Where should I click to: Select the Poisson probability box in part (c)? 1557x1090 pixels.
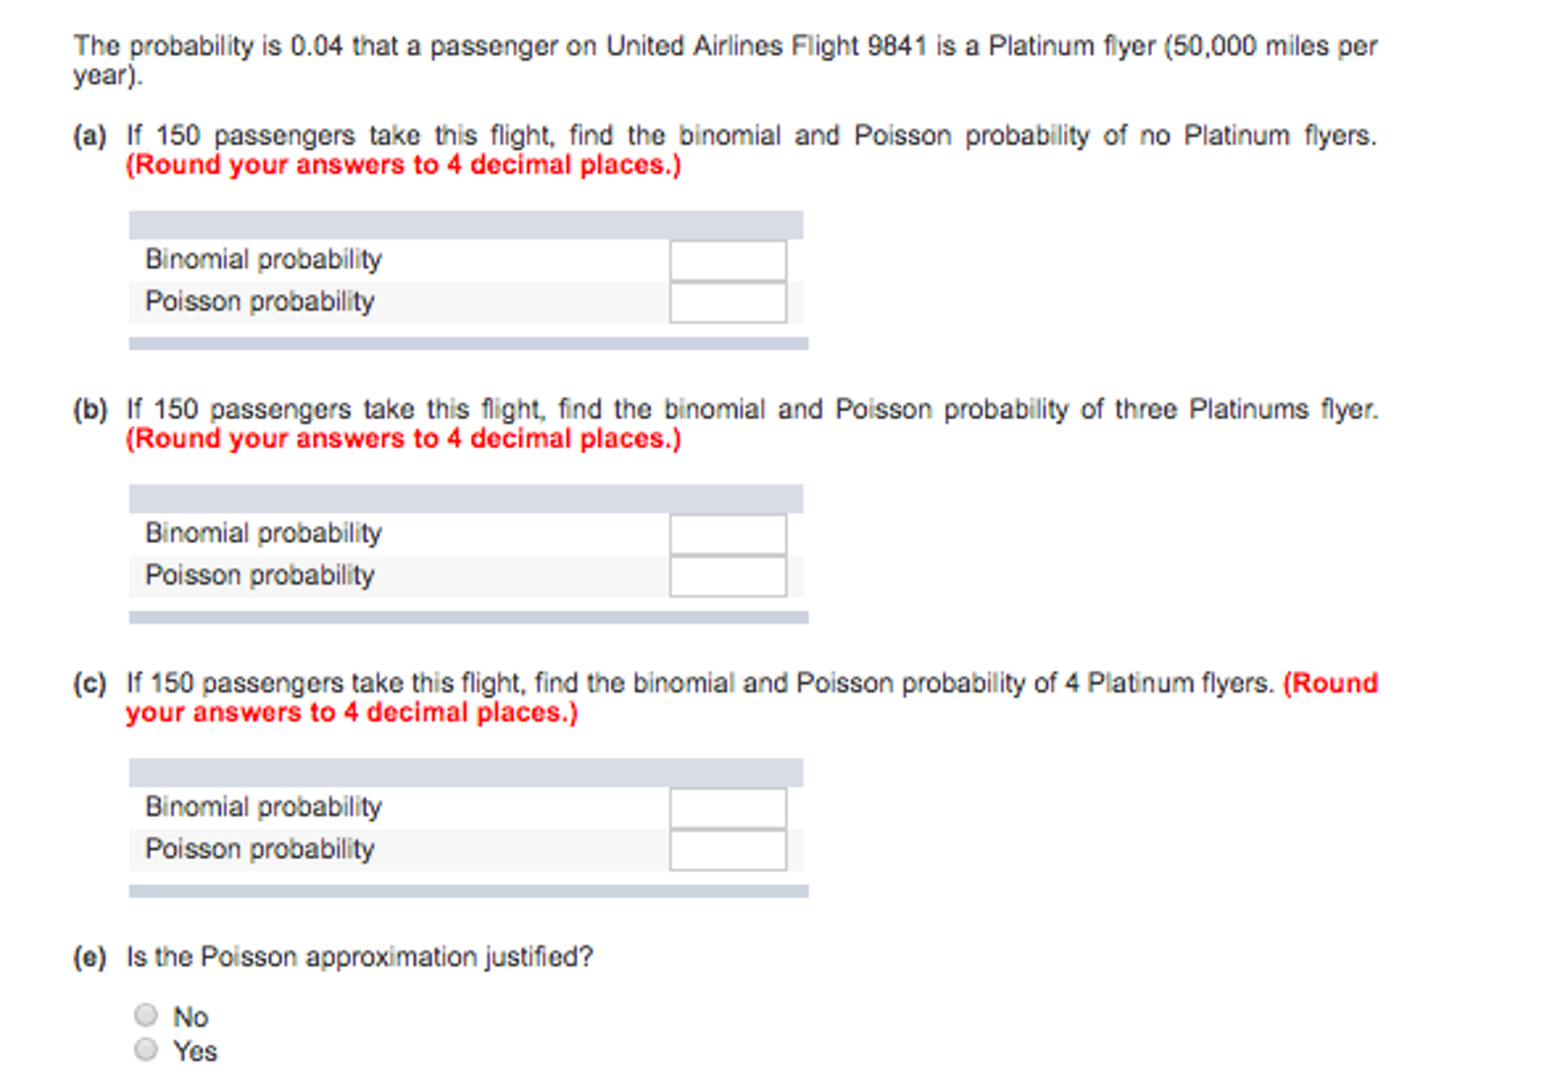point(728,850)
